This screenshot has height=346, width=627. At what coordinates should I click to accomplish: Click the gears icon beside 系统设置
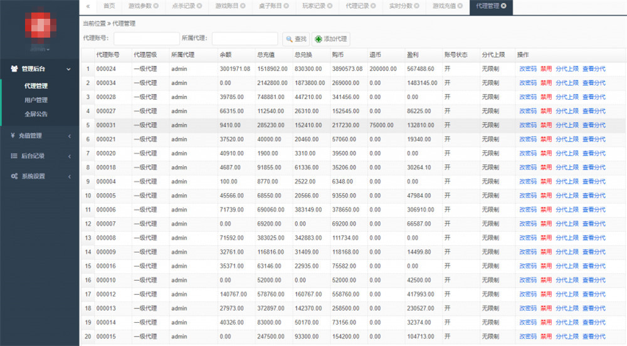coord(14,177)
